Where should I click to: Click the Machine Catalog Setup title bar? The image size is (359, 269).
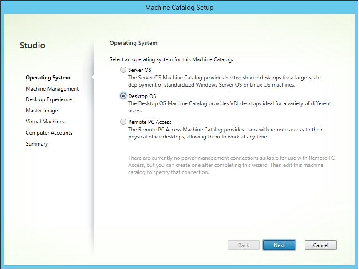click(179, 8)
